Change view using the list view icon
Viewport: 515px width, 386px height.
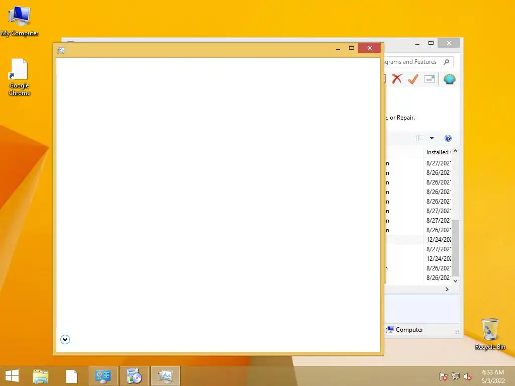pos(419,138)
